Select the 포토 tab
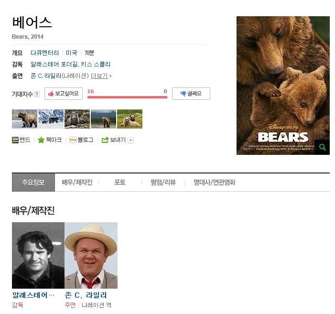The width and height of the screenshot is (335, 314). tap(119, 183)
